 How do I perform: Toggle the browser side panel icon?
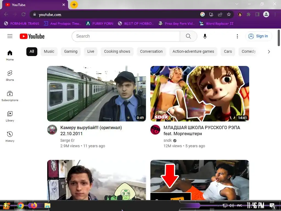click(257, 14)
